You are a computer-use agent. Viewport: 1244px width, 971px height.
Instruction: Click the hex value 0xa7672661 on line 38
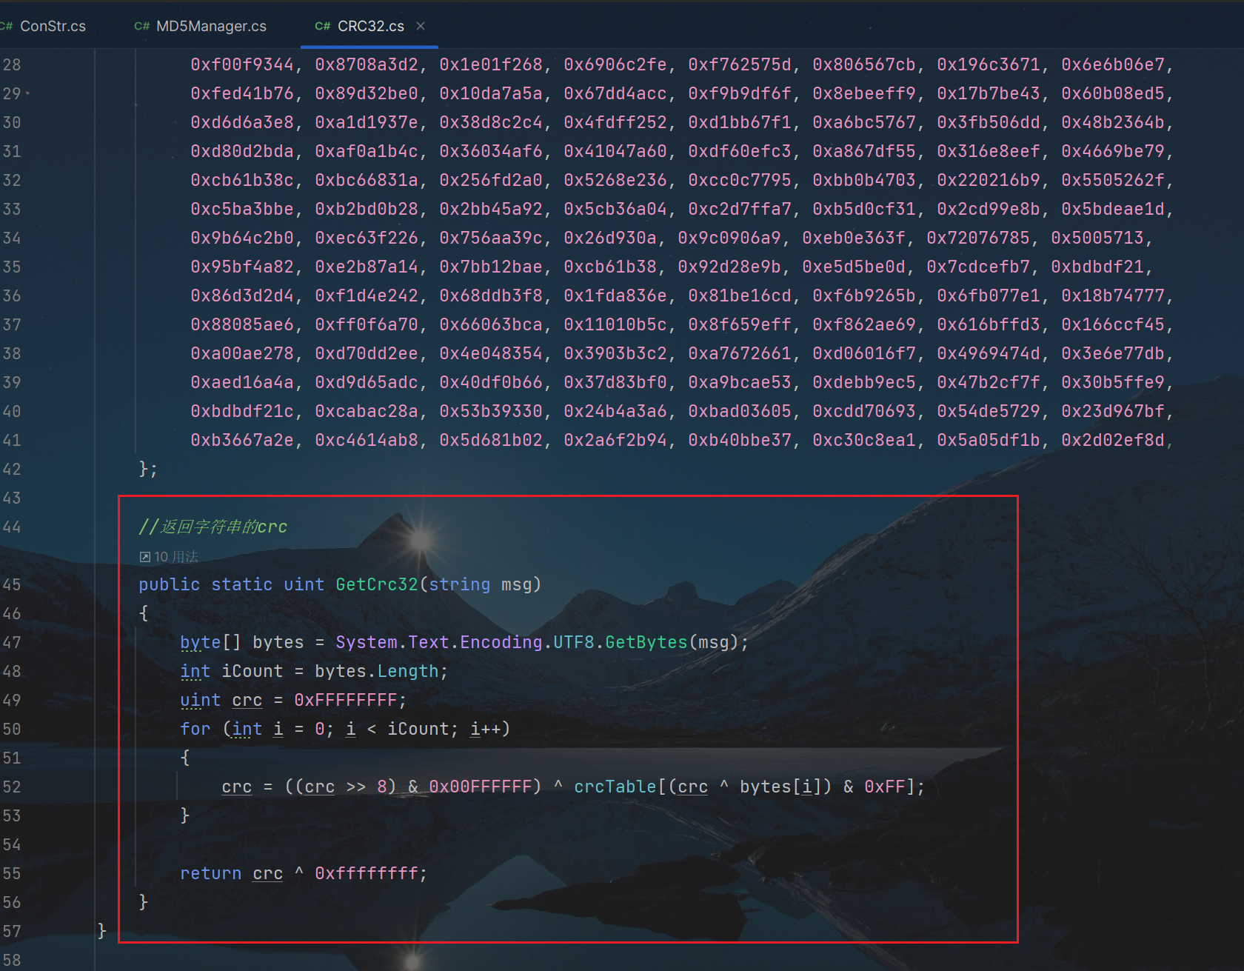tap(740, 353)
